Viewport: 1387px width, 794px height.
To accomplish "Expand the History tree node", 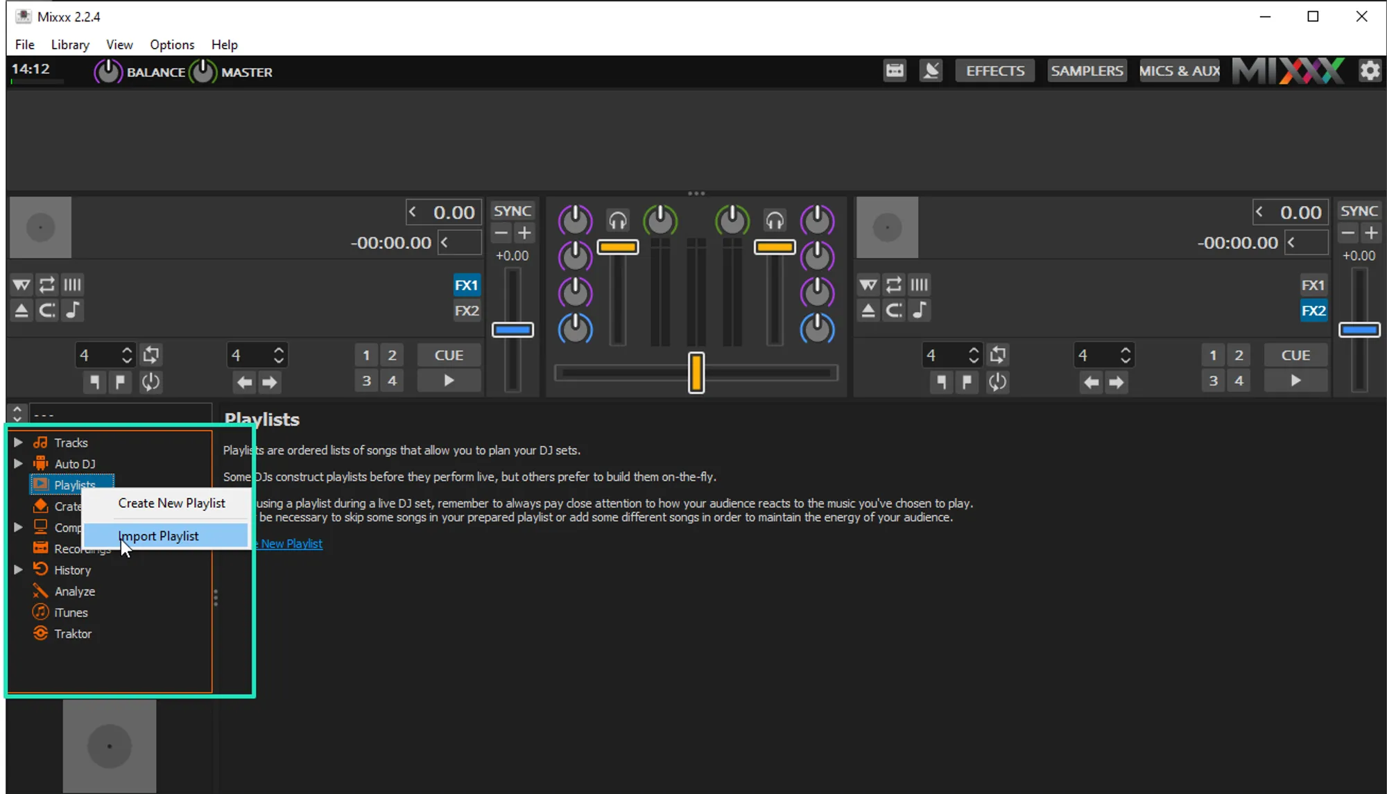I will tap(19, 570).
